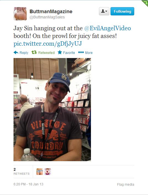Click the Flag media link
Viewport: 148px width, 195px height.
click(x=126, y=185)
